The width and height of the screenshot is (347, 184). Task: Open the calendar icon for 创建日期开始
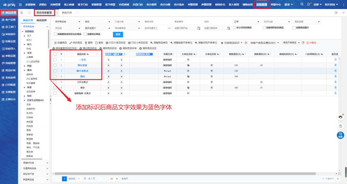click(x=199, y=28)
